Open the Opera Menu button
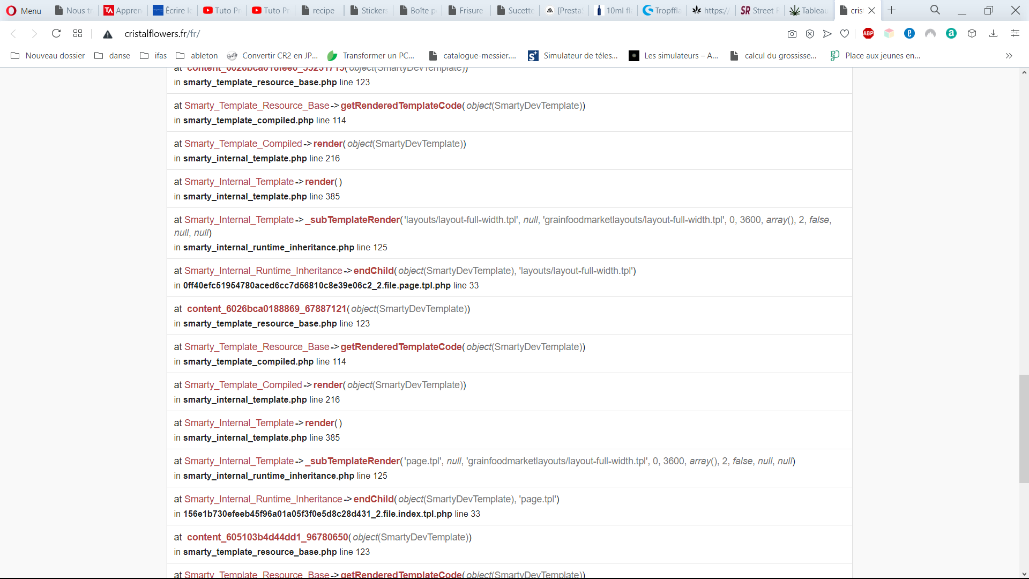The height and width of the screenshot is (579, 1029). point(24,11)
